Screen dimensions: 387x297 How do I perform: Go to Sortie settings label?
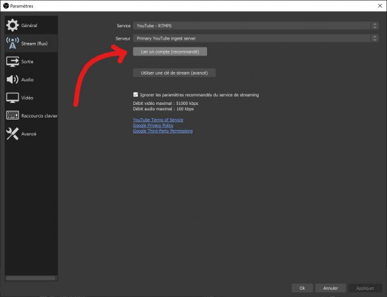click(27, 61)
